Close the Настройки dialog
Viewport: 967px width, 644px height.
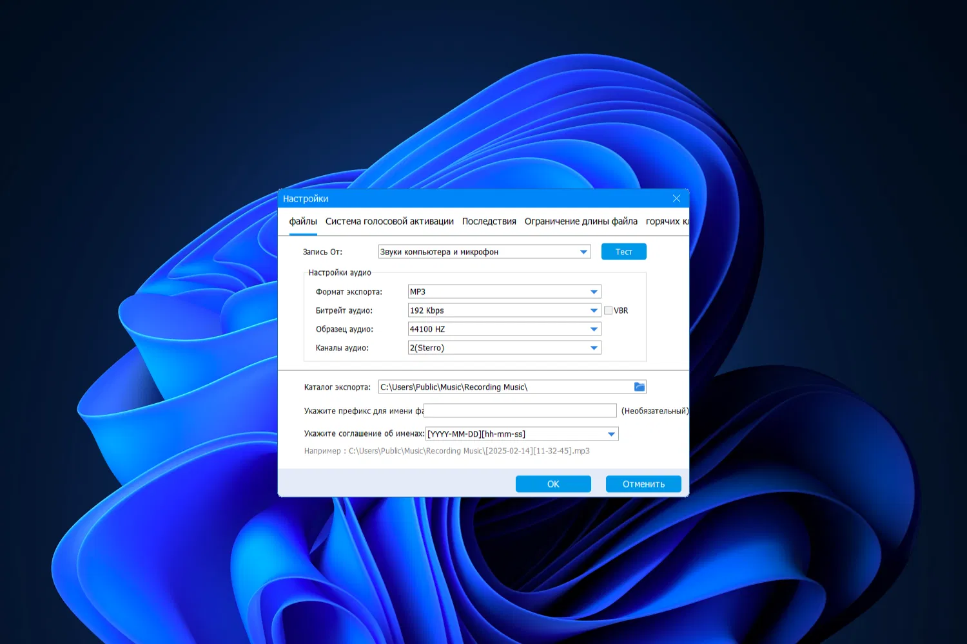(676, 198)
